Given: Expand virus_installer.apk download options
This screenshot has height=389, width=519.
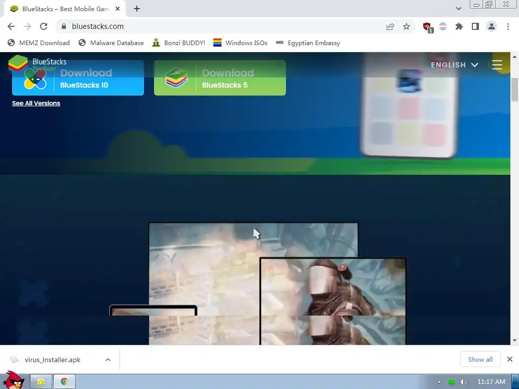Looking at the screenshot, I should click(x=108, y=360).
